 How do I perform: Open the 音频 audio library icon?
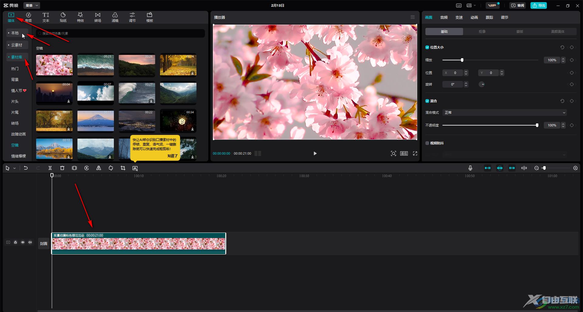pos(28,17)
